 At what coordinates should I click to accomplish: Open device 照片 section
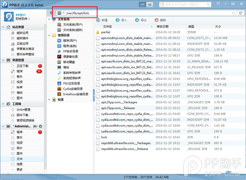19,148
